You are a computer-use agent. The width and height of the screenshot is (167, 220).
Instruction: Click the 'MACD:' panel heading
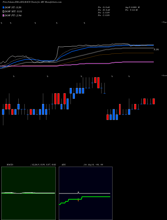[x=10, y=165]
